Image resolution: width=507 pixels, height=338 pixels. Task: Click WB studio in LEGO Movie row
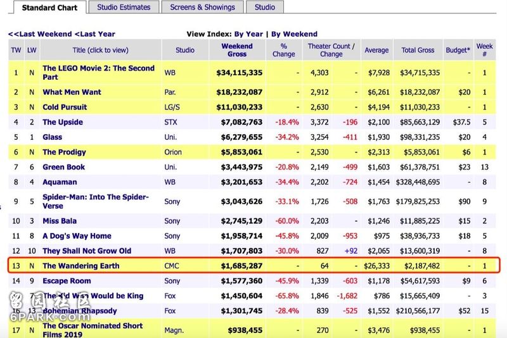pos(170,73)
